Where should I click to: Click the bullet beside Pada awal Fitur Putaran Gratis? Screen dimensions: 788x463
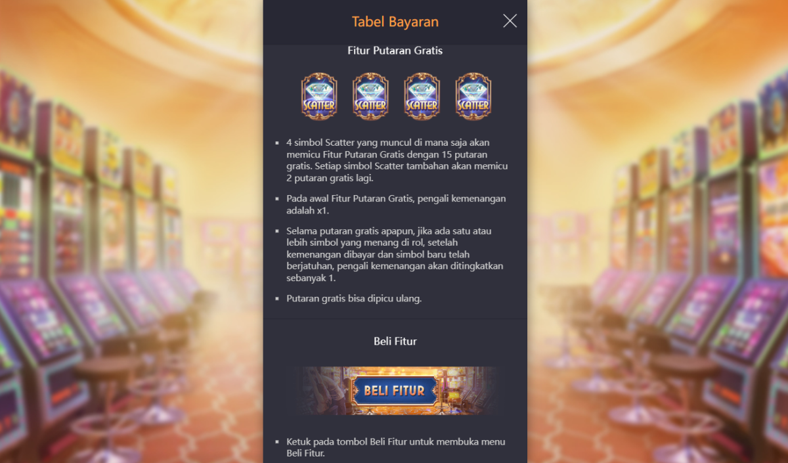[277, 199]
